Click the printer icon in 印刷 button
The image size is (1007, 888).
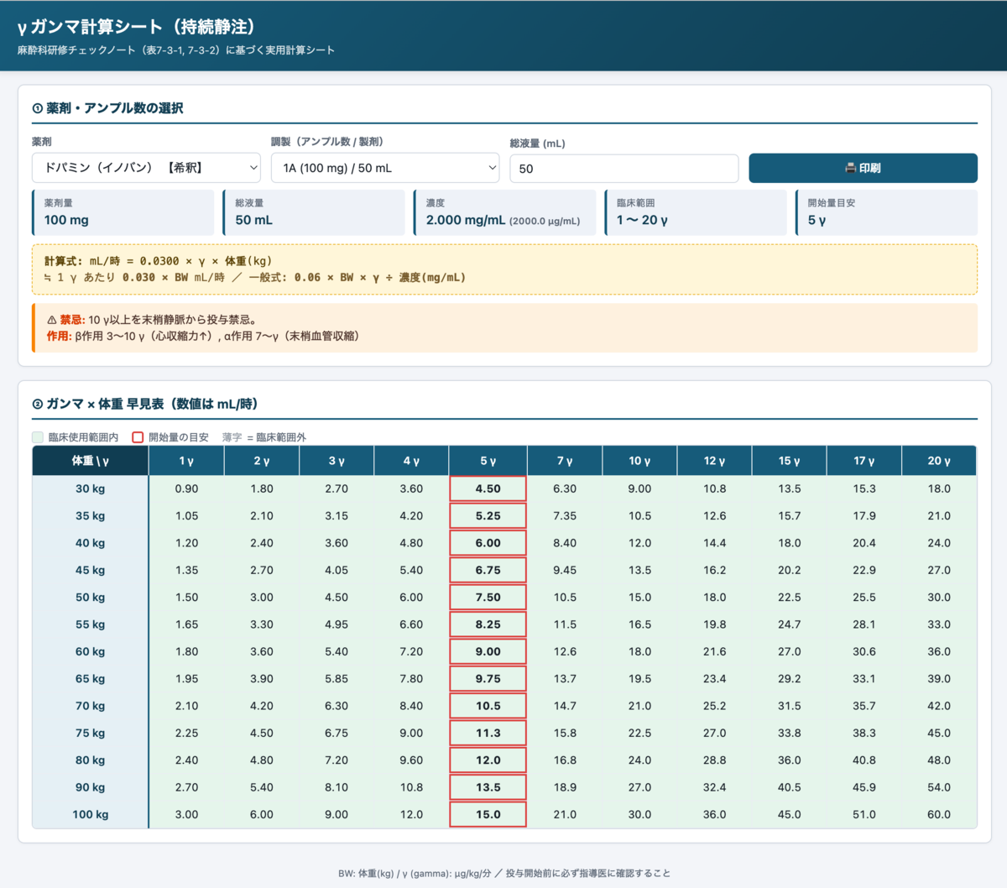[850, 168]
